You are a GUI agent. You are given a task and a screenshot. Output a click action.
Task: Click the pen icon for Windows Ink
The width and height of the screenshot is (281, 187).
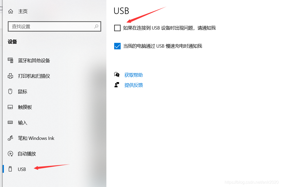10,138
